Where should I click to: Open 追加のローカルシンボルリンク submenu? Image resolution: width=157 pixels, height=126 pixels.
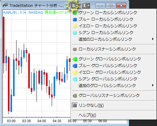click(x=114, y=39)
